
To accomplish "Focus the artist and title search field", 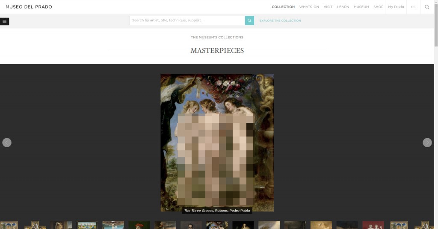I will [187, 20].
